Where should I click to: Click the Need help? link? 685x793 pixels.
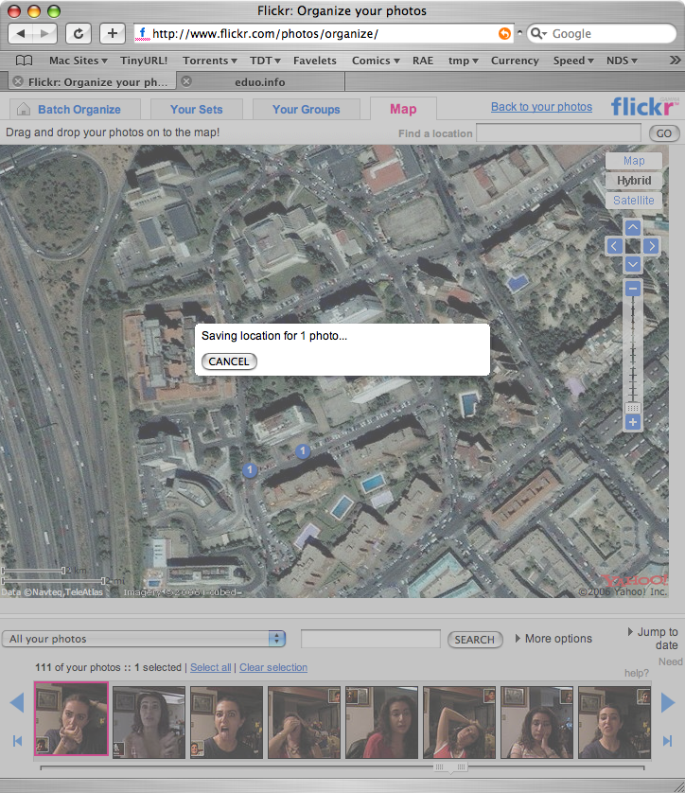654,667
